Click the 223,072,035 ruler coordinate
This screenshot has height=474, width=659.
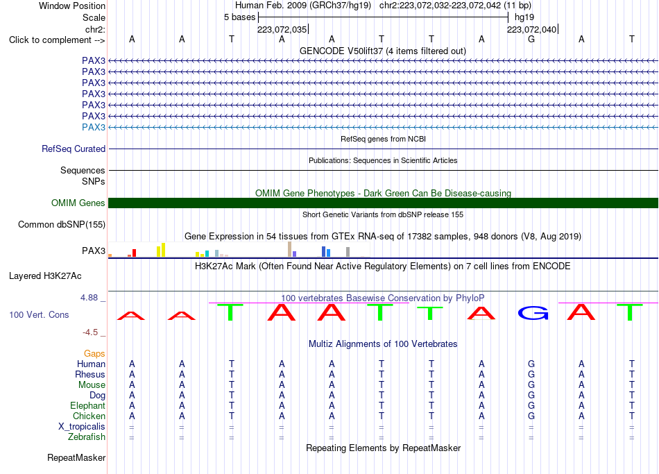pyautogui.click(x=282, y=29)
